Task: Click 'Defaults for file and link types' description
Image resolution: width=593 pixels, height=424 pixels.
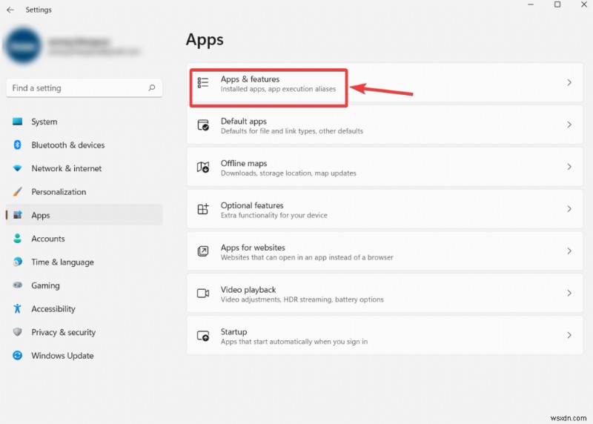Action: [291, 131]
